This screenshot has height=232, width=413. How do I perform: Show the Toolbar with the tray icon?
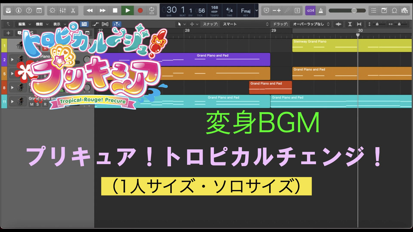click(x=39, y=10)
